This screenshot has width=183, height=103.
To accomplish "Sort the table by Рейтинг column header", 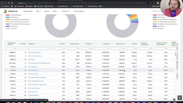I will pos(62,44).
